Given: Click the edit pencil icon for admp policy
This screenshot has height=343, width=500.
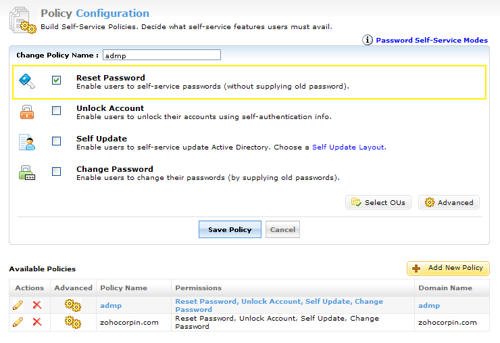Looking at the screenshot, I should [18, 305].
